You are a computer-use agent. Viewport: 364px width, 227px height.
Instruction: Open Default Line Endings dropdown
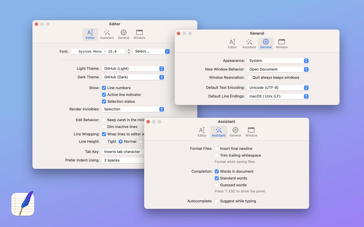tap(278, 96)
